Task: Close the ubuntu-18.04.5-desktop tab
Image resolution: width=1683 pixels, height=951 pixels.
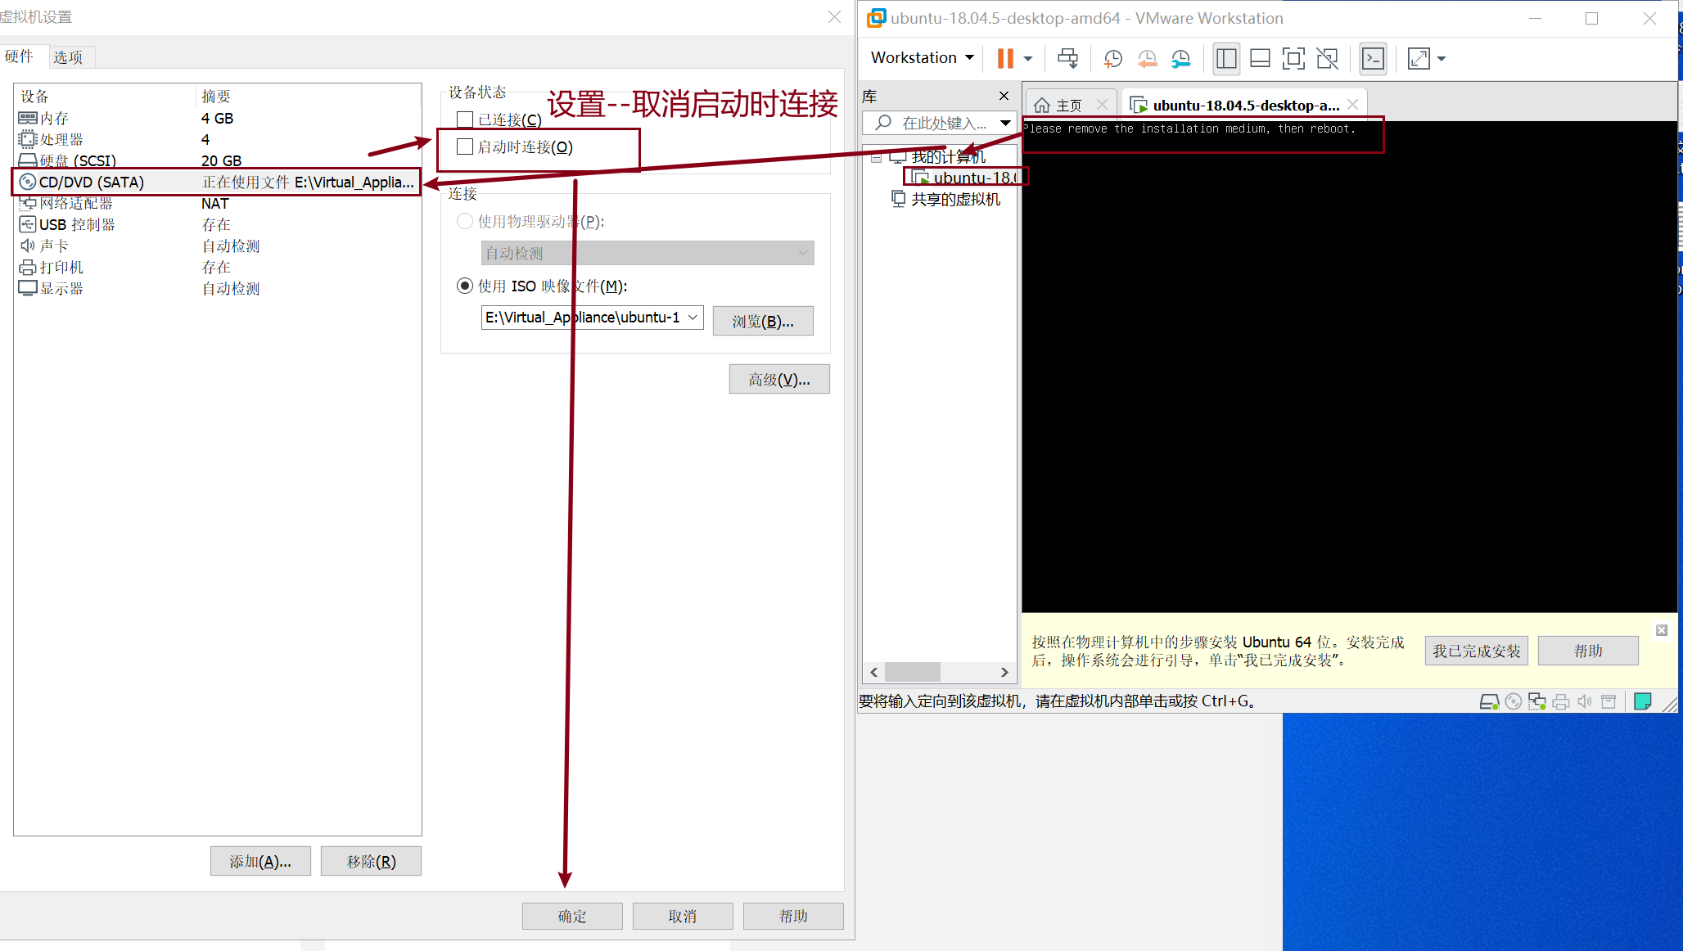Action: [1352, 104]
